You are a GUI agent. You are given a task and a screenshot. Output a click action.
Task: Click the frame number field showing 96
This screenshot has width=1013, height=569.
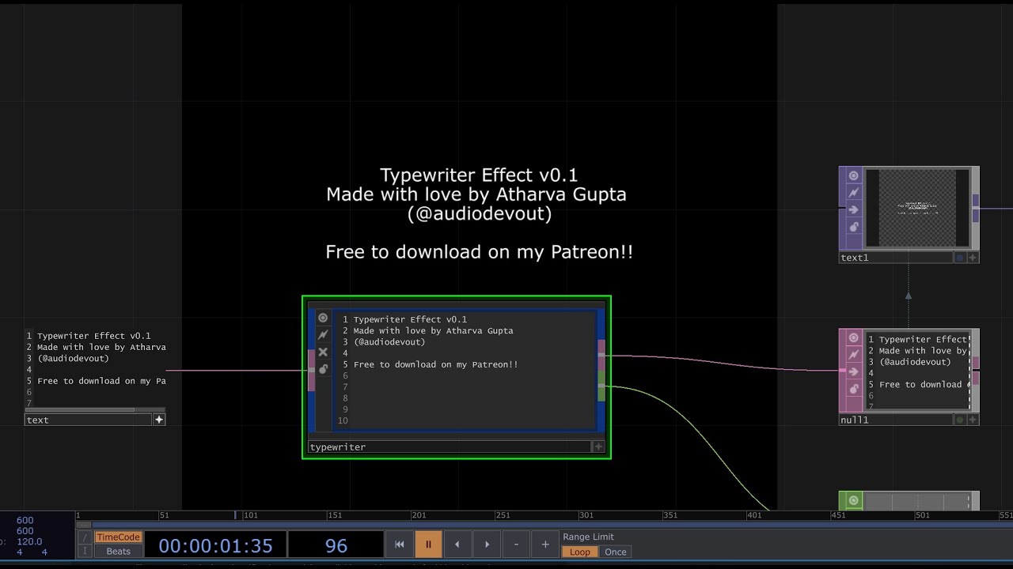coord(336,545)
